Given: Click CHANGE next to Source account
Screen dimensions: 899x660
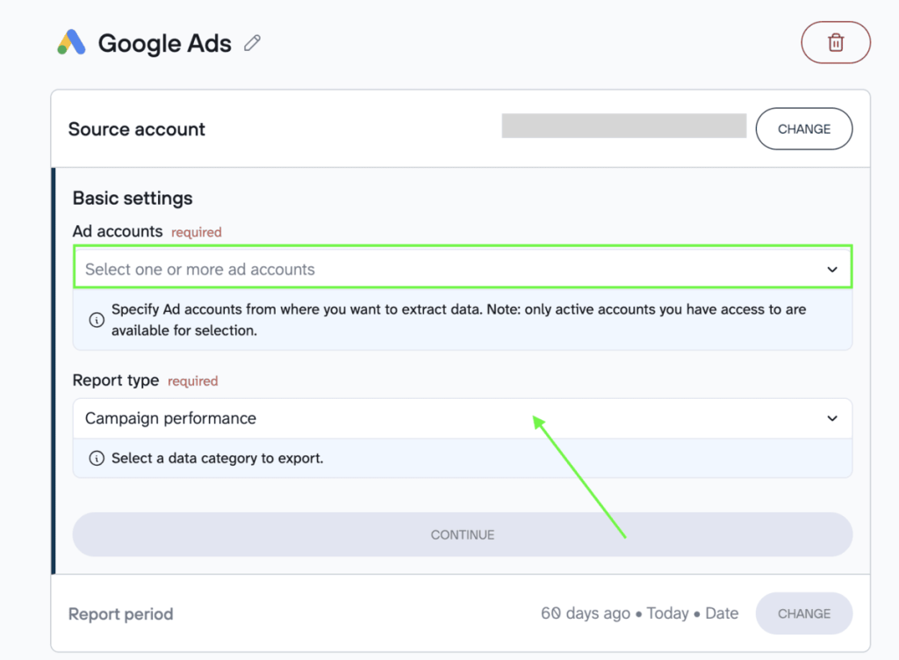Looking at the screenshot, I should 803,128.
